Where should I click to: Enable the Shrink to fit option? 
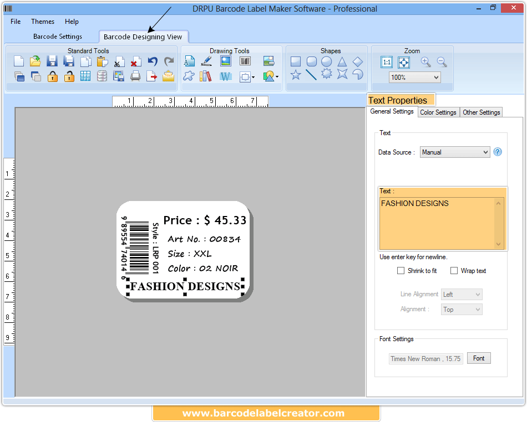401,270
